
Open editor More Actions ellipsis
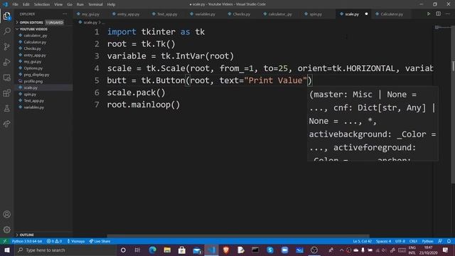pos(448,14)
